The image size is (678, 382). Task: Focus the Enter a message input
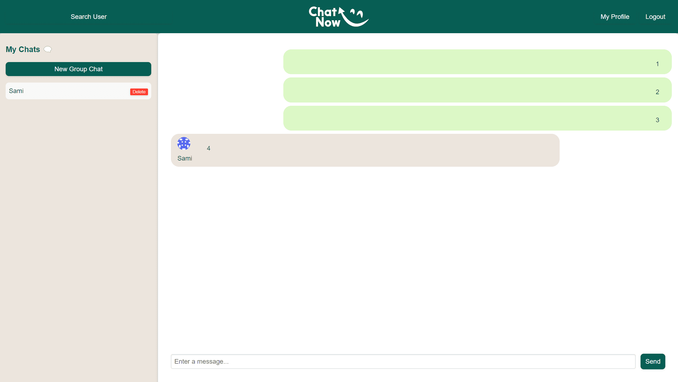click(403, 361)
